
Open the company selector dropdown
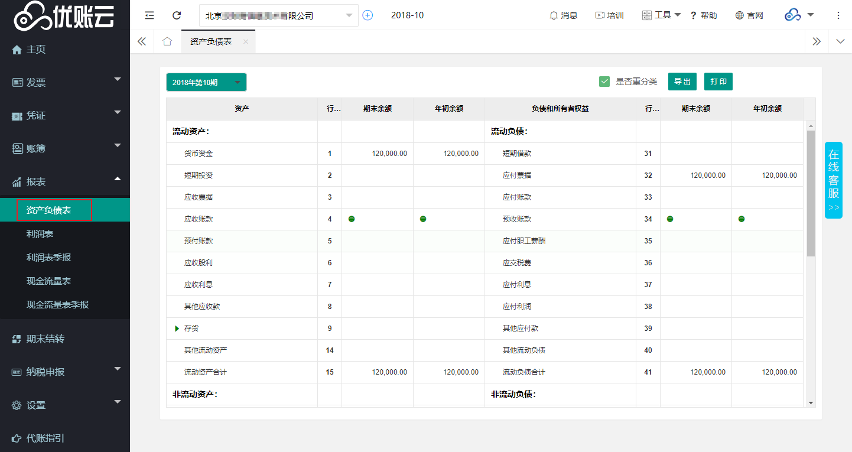point(279,15)
